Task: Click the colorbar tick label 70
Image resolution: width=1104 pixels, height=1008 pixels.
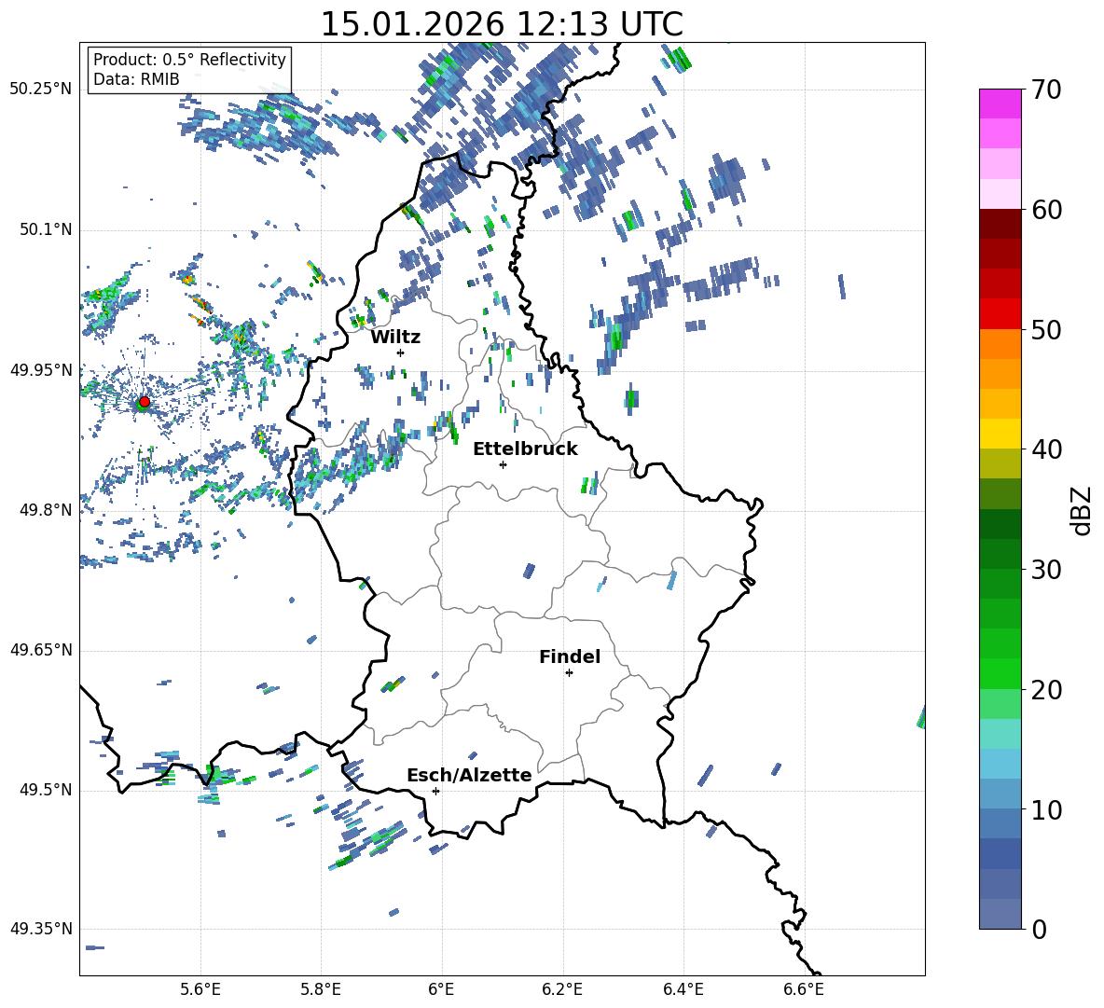Action: [x=1046, y=90]
